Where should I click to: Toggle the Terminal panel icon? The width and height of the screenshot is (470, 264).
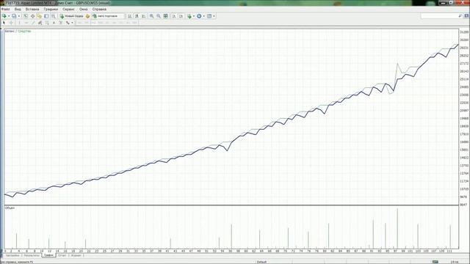(x=46, y=16)
